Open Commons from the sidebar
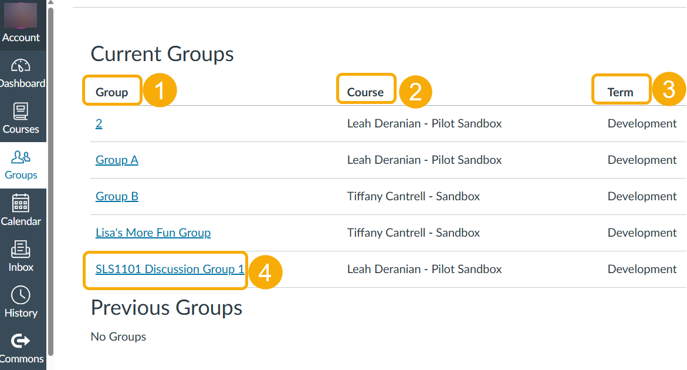Image resolution: width=687 pixels, height=370 pixels. 21,347
